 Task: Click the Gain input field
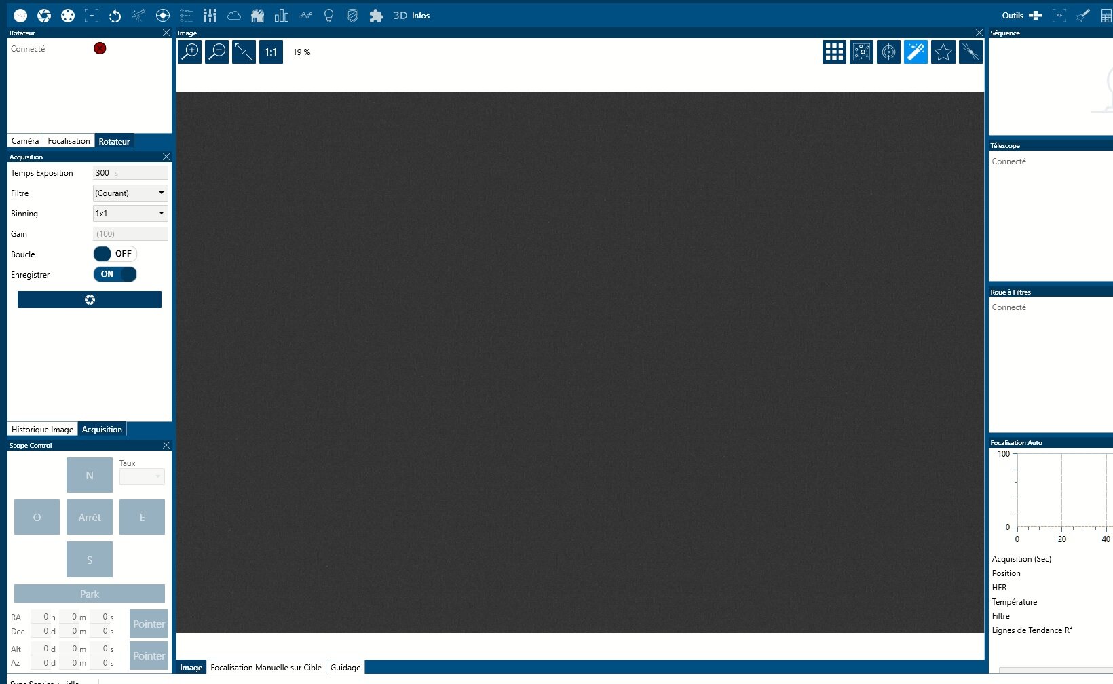tap(130, 234)
